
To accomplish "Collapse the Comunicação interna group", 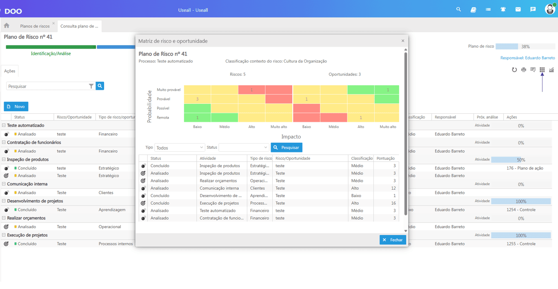I will coord(4,184).
